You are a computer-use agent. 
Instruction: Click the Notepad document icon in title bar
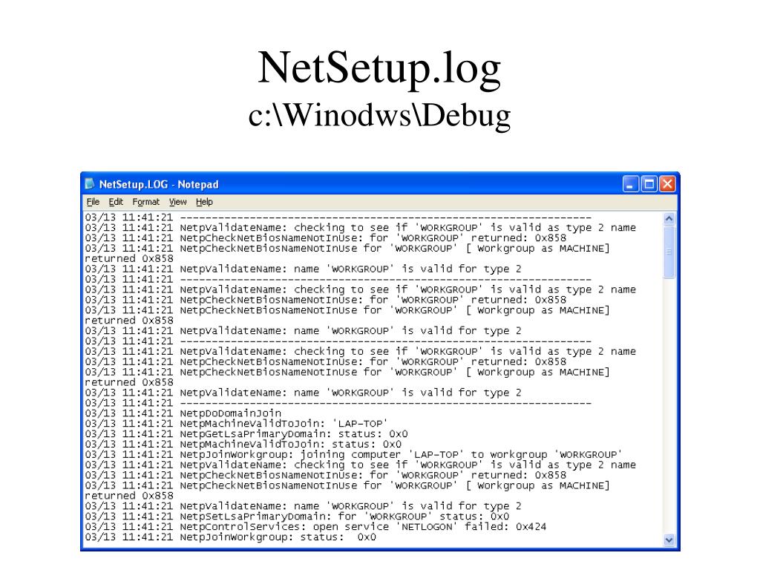90,184
